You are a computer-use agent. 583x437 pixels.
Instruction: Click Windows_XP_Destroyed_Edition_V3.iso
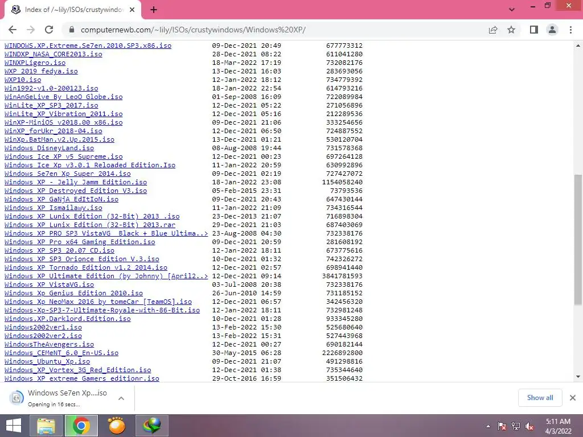[x=76, y=191]
